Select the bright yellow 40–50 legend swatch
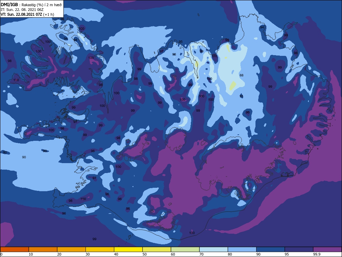Viewport: 342px width, 257px height. pyautogui.click(x=128, y=249)
